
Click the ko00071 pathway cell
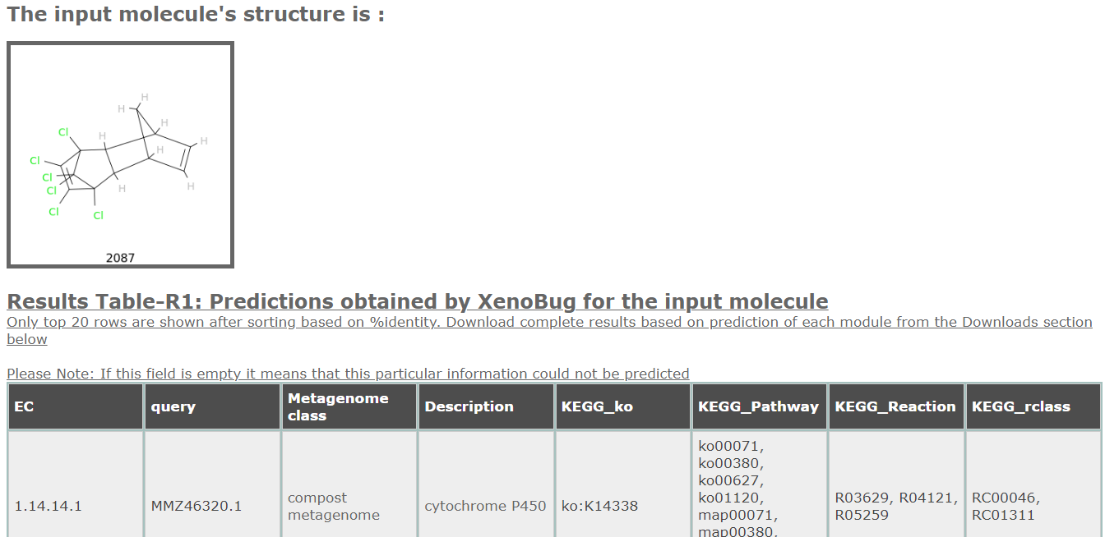coord(759,484)
